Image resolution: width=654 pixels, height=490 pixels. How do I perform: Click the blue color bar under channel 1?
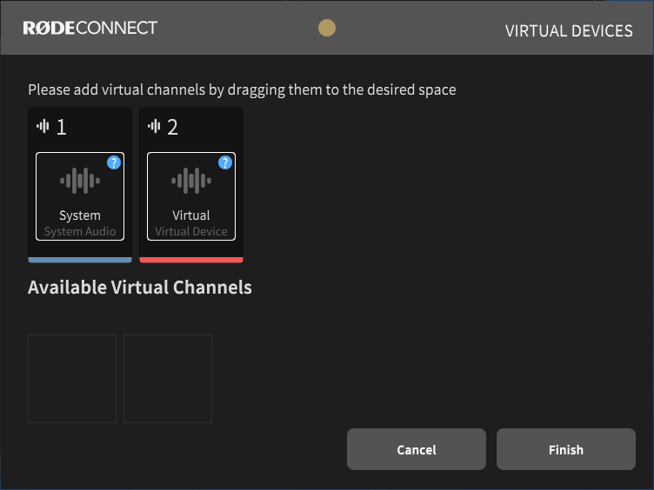coord(80,259)
